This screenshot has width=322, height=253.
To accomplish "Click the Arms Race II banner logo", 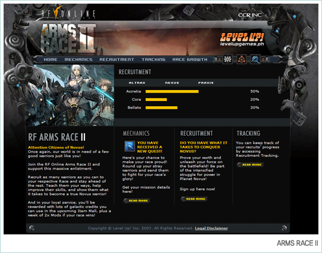I will coord(68,38).
